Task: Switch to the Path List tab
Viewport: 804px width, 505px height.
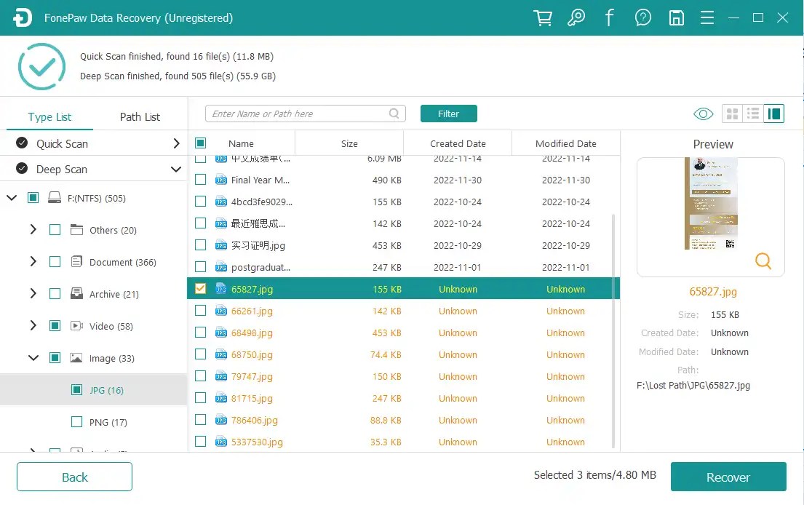Action: click(x=140, y=117)
